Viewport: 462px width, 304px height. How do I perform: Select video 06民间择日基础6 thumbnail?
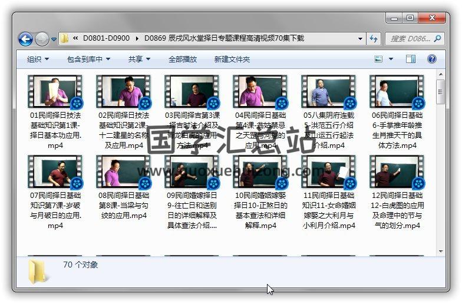(397, 92)
